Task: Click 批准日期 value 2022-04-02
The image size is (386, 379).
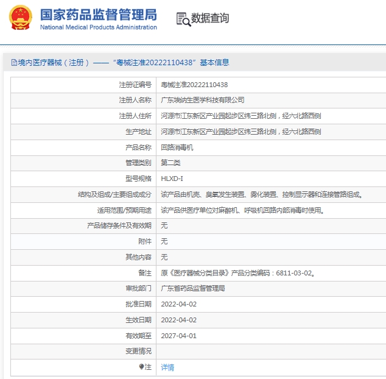Action: click(x=179, y=304)
